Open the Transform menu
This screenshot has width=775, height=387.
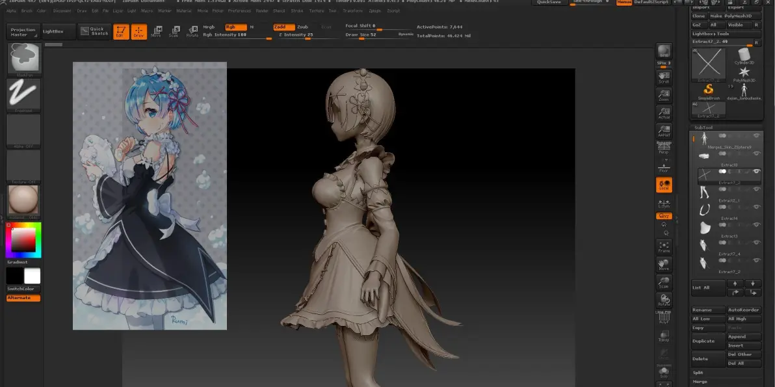click(x=352, y=11)
